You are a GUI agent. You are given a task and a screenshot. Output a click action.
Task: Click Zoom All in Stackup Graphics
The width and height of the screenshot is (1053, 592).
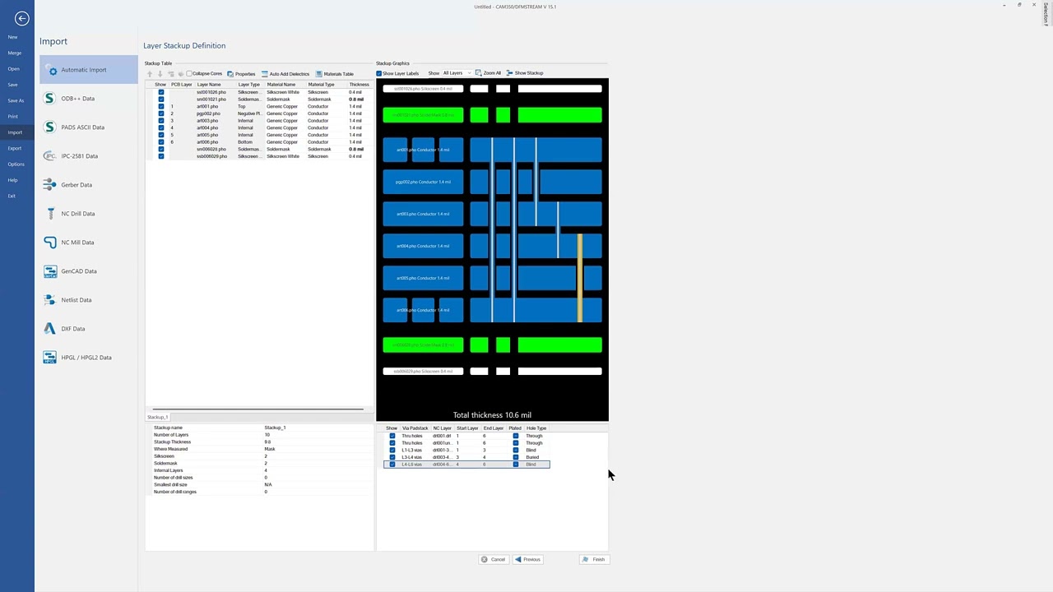[488, 73]
